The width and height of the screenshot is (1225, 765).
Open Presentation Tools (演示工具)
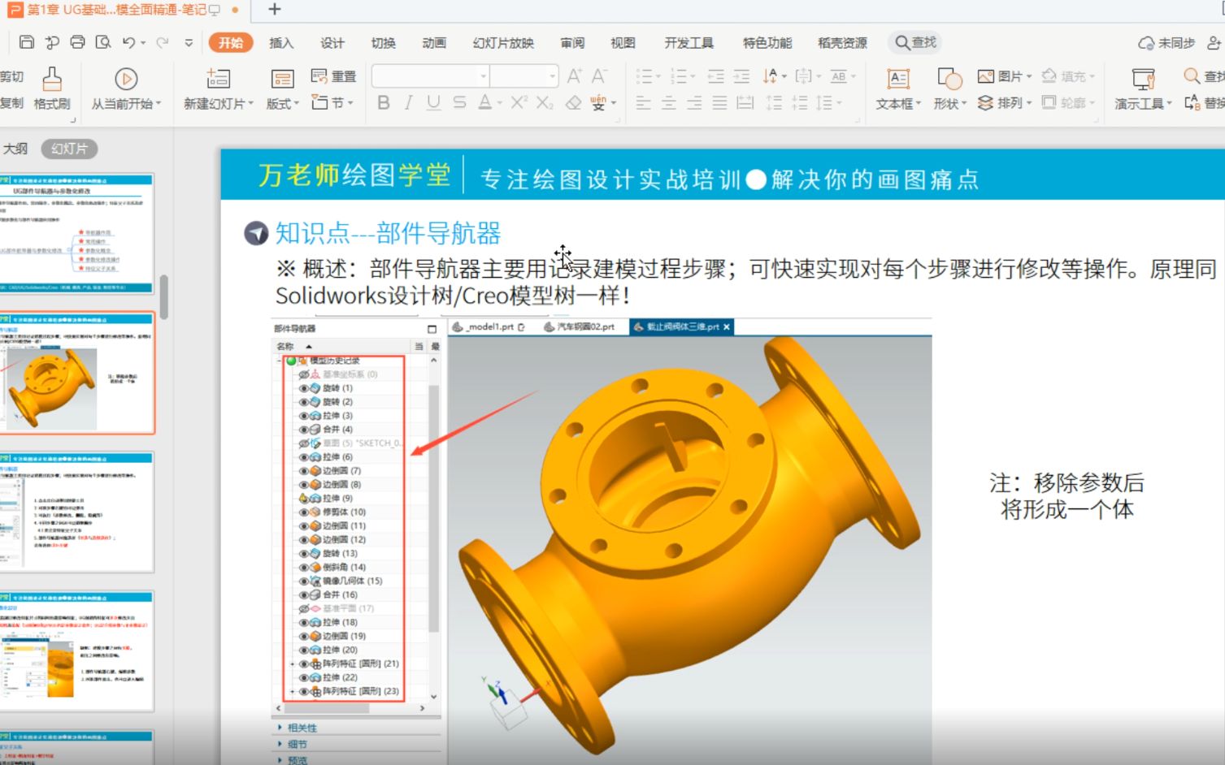tap(1143, 89)
